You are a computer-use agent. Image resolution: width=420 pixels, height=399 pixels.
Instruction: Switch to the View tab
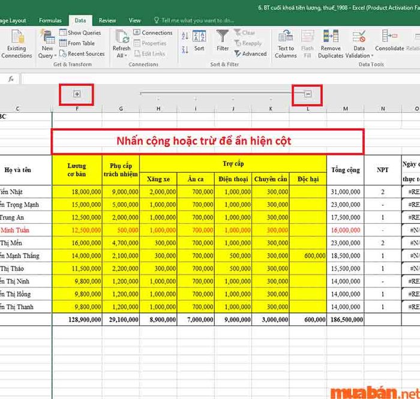[x=135, y=20]
